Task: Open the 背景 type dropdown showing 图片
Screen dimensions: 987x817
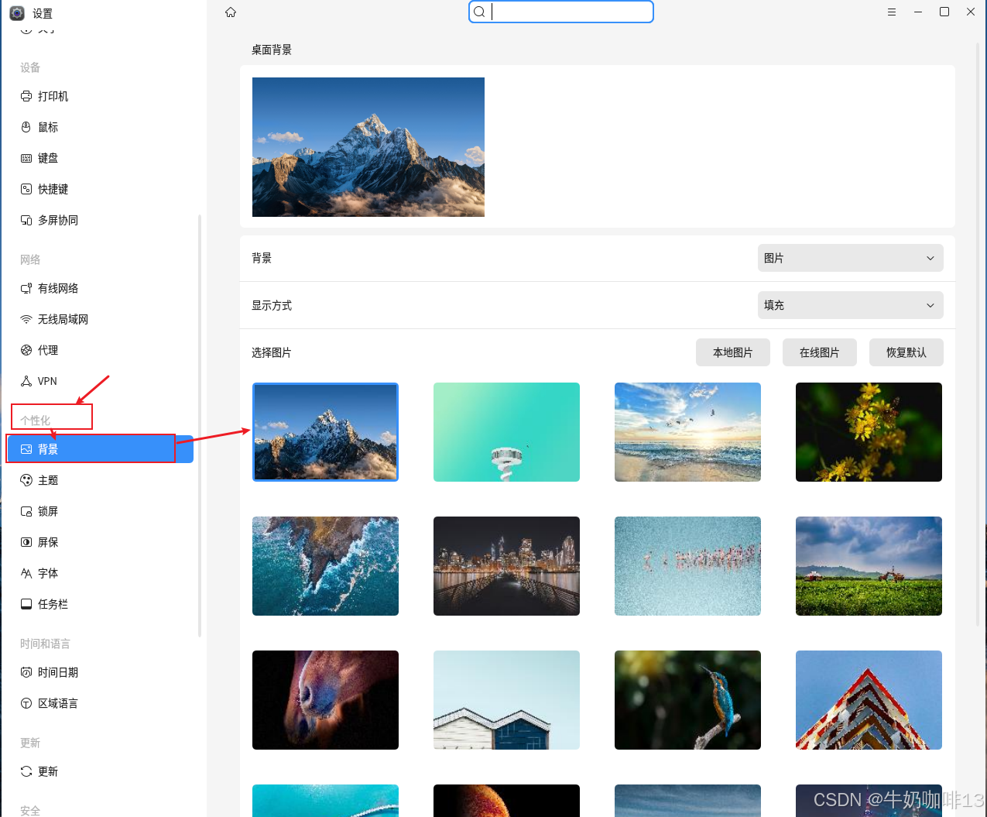Action: point(850,258)
